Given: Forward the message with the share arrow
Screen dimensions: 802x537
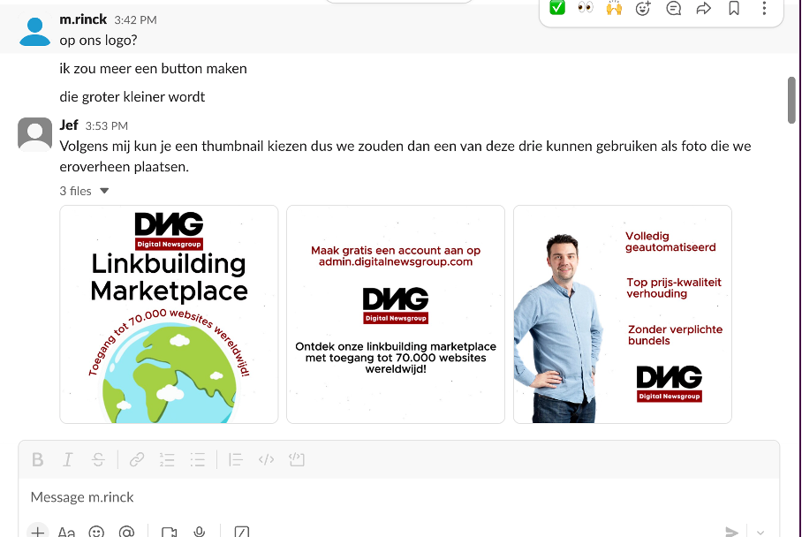Looking at the screenshot, I should point(704,8).
